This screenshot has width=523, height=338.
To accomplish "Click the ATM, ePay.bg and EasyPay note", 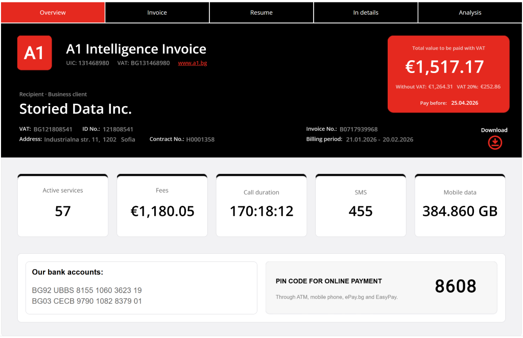I will (x=337, y=297).
